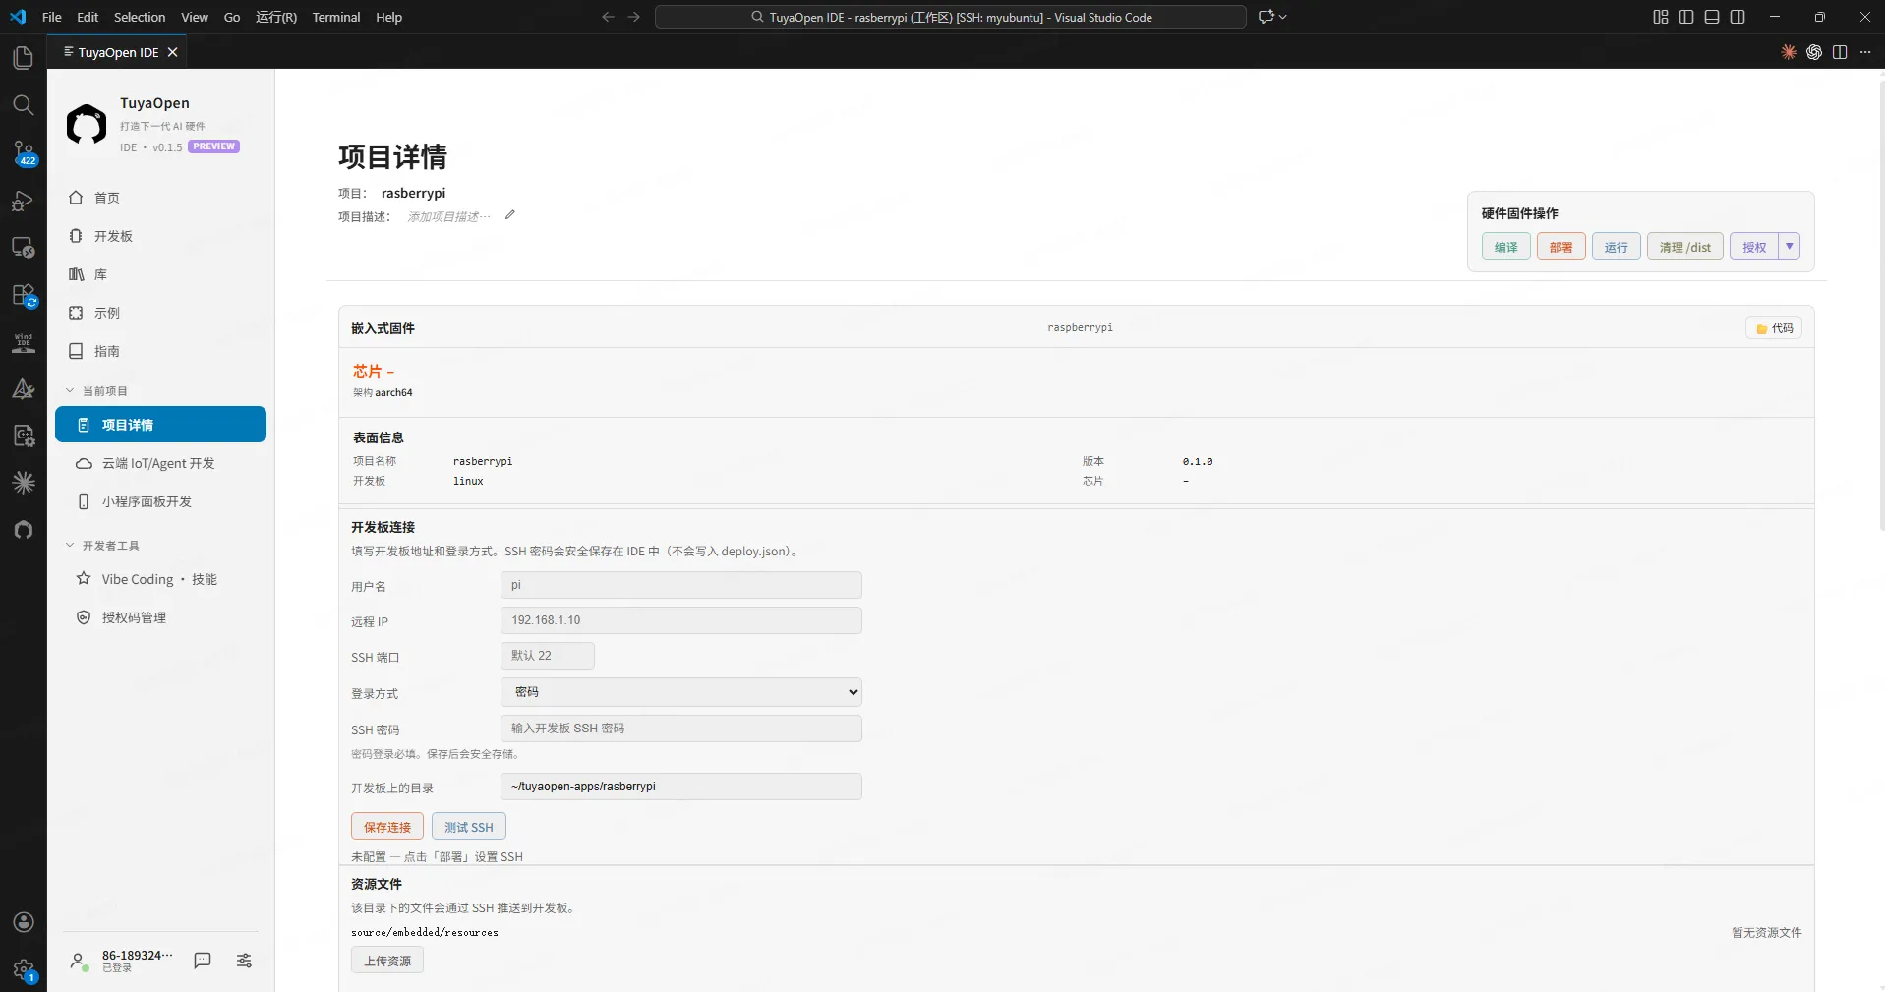Open the editor More Actions ellipsis
This screenshot has width=1885, height=992.
(1865, 52)
